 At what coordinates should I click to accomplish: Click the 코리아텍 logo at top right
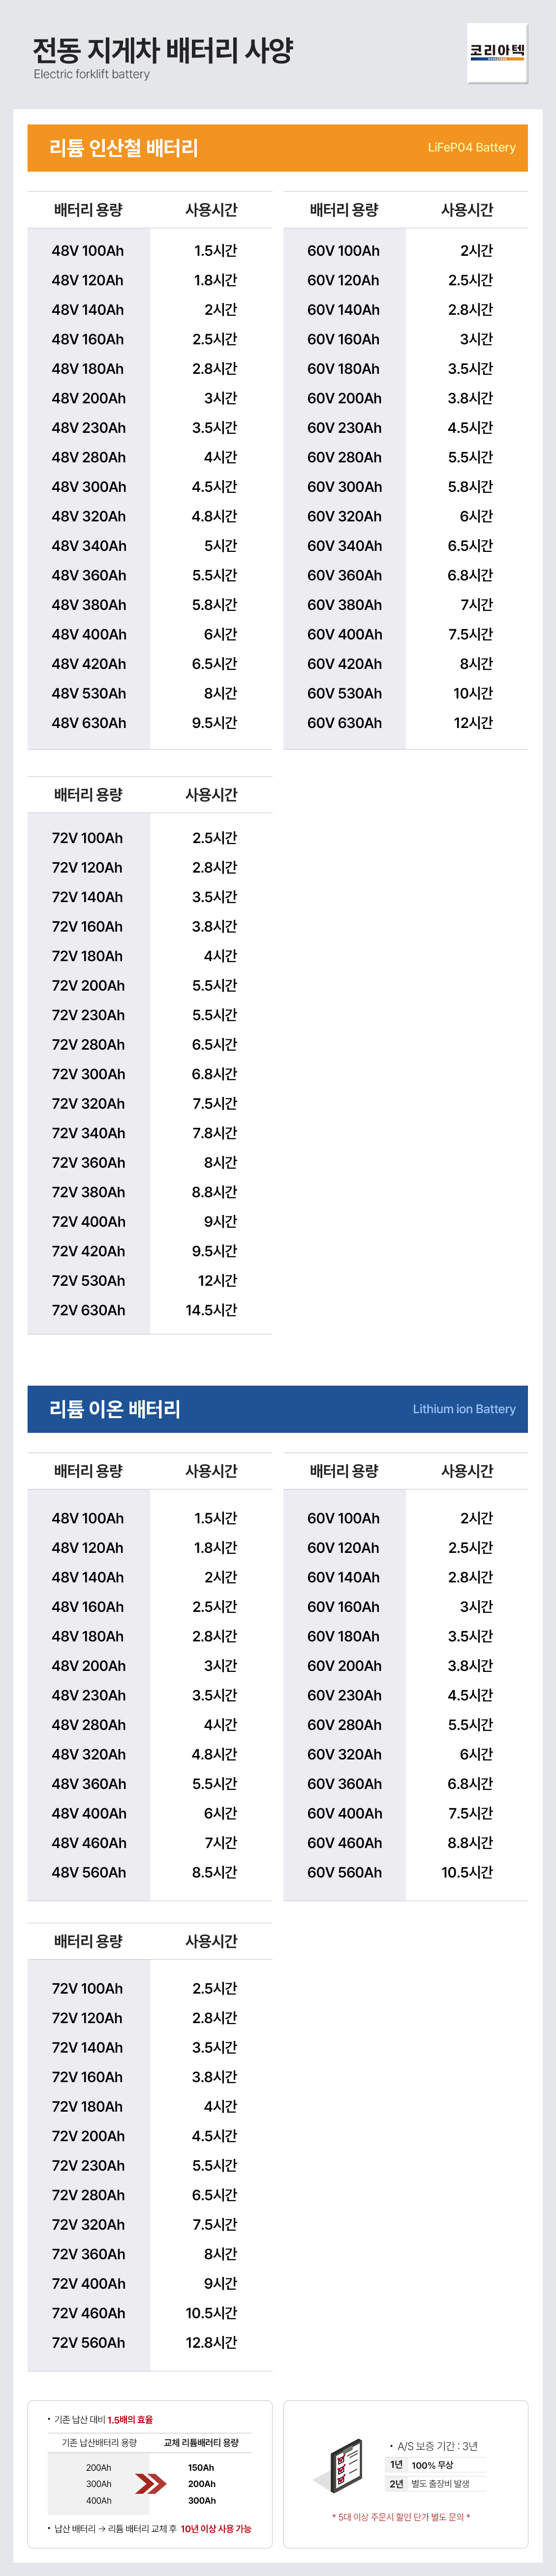coord(497,52)
